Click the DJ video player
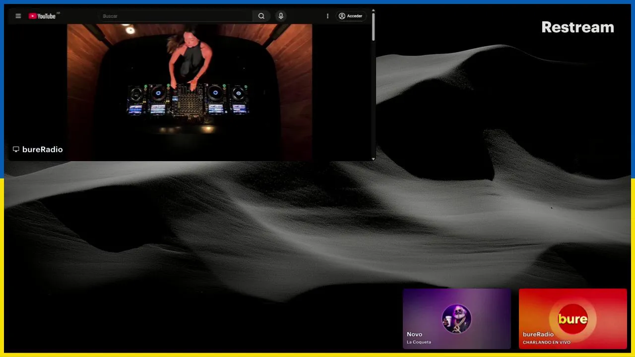The width and height of the screenshot is (635, 357). pyautogui.click(x=190, y=92)
